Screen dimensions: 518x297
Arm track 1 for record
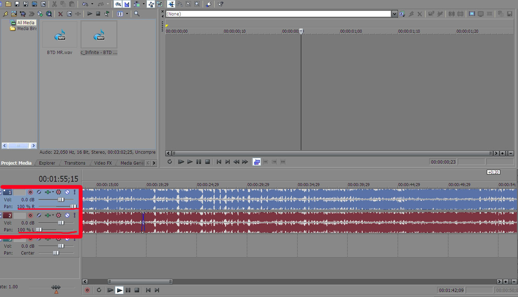pos(30,192)
